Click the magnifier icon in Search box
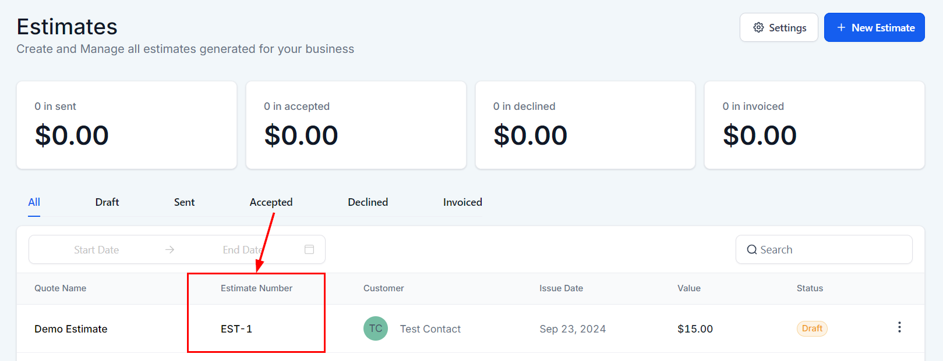Image resolution: width=943 pixels, height=361 pixels. (x=752, y=249)
